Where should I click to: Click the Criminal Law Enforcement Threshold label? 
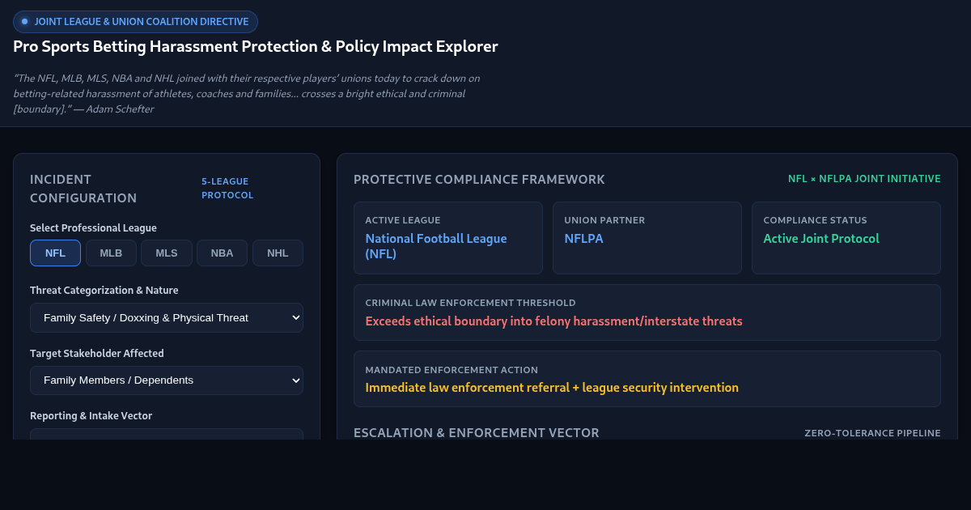[x=470, y=303]
